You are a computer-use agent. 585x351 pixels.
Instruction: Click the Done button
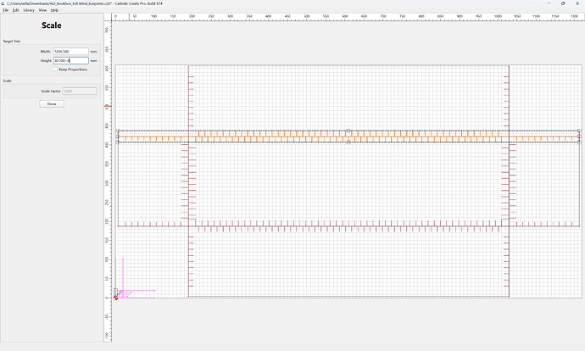pos(52,103)
